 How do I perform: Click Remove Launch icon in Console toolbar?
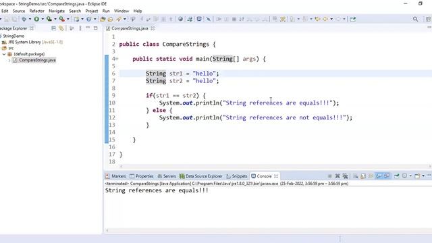click(x=337, y=175)
